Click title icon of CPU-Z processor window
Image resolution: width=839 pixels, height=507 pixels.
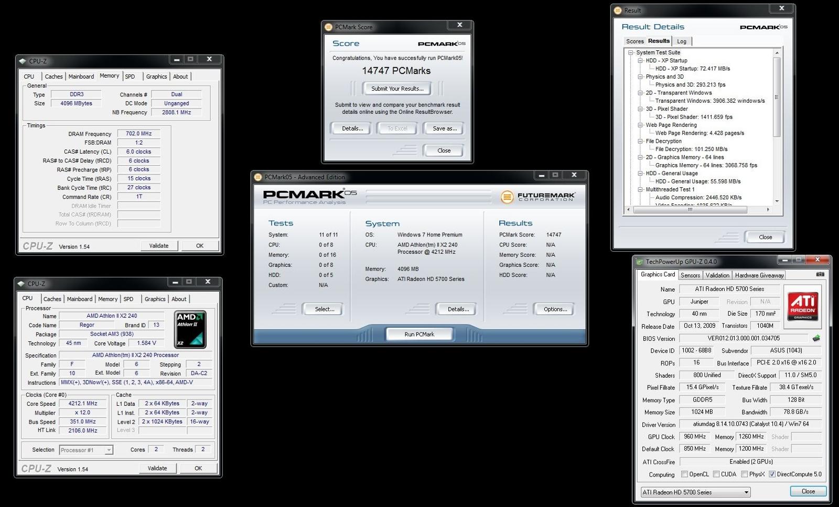21,284
